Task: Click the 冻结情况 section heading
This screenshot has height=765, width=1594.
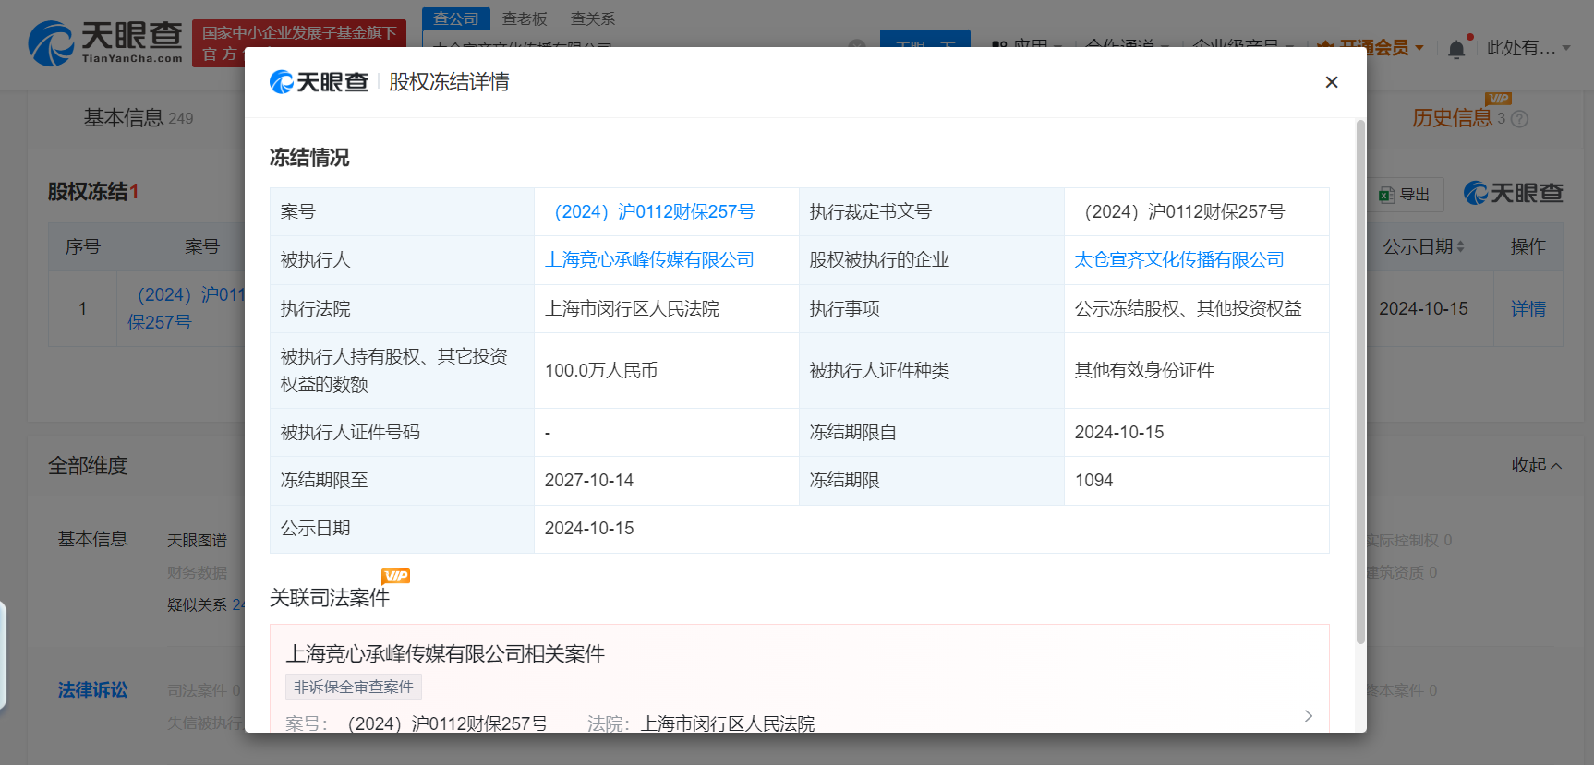Action: coord(309,158)
